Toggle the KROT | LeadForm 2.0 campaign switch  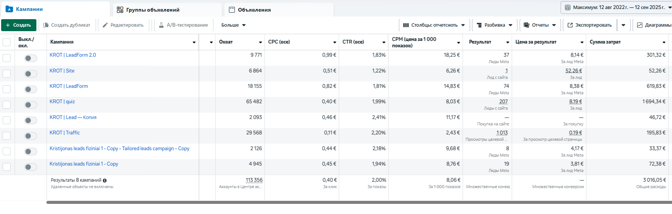30,58
